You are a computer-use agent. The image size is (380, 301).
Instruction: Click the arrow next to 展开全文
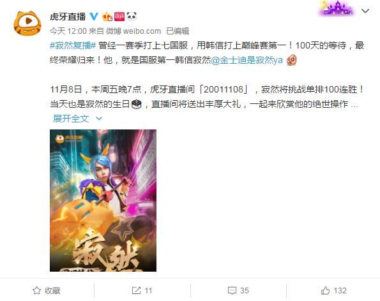coord(99,119)
